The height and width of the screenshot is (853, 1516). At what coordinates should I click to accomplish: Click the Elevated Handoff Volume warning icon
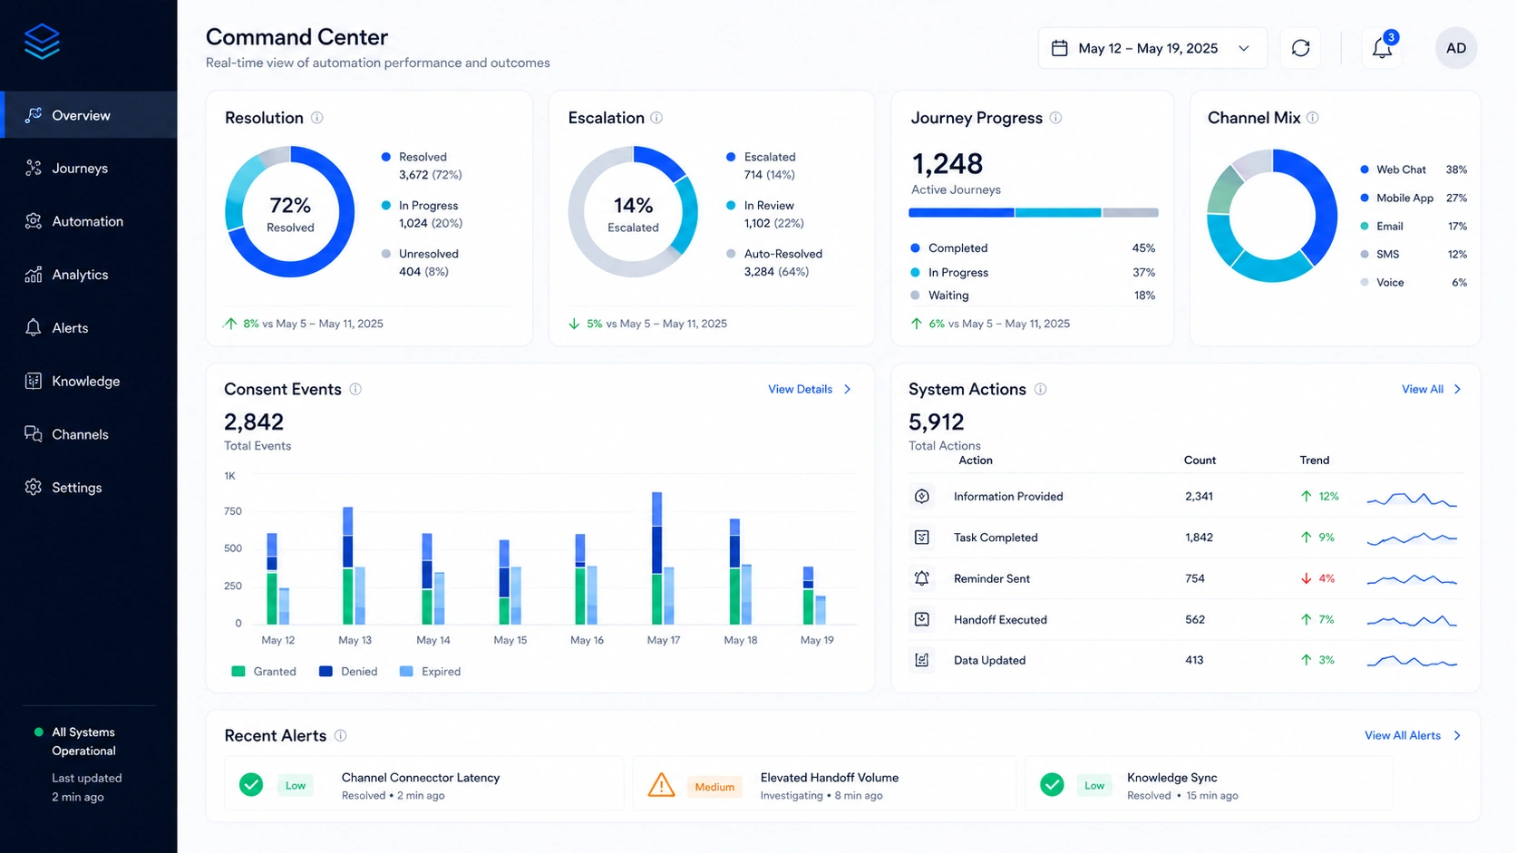(662, 785)
